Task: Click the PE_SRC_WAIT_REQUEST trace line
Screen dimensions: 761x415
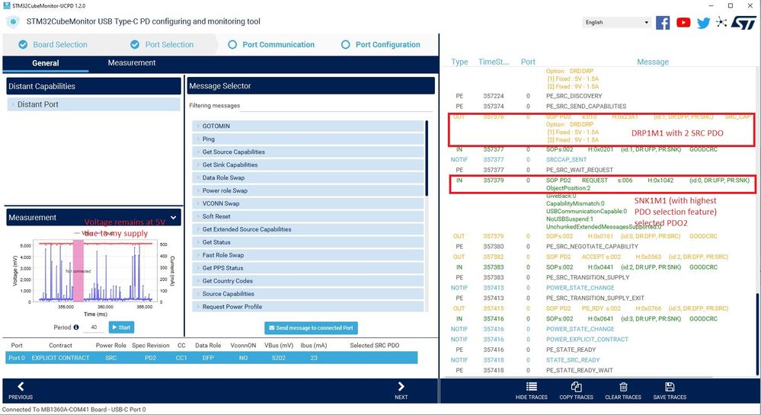Action: pos(579,170)
